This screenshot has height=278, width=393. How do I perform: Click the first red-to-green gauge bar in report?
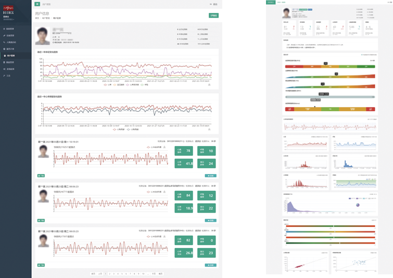[x=329, y=67]
